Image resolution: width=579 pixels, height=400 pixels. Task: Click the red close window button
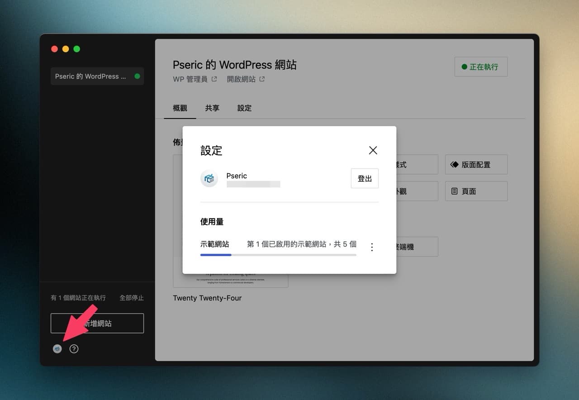point(54,49)
